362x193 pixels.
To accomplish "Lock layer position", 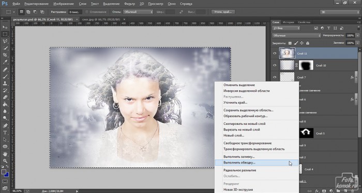I will click(301, 43).
